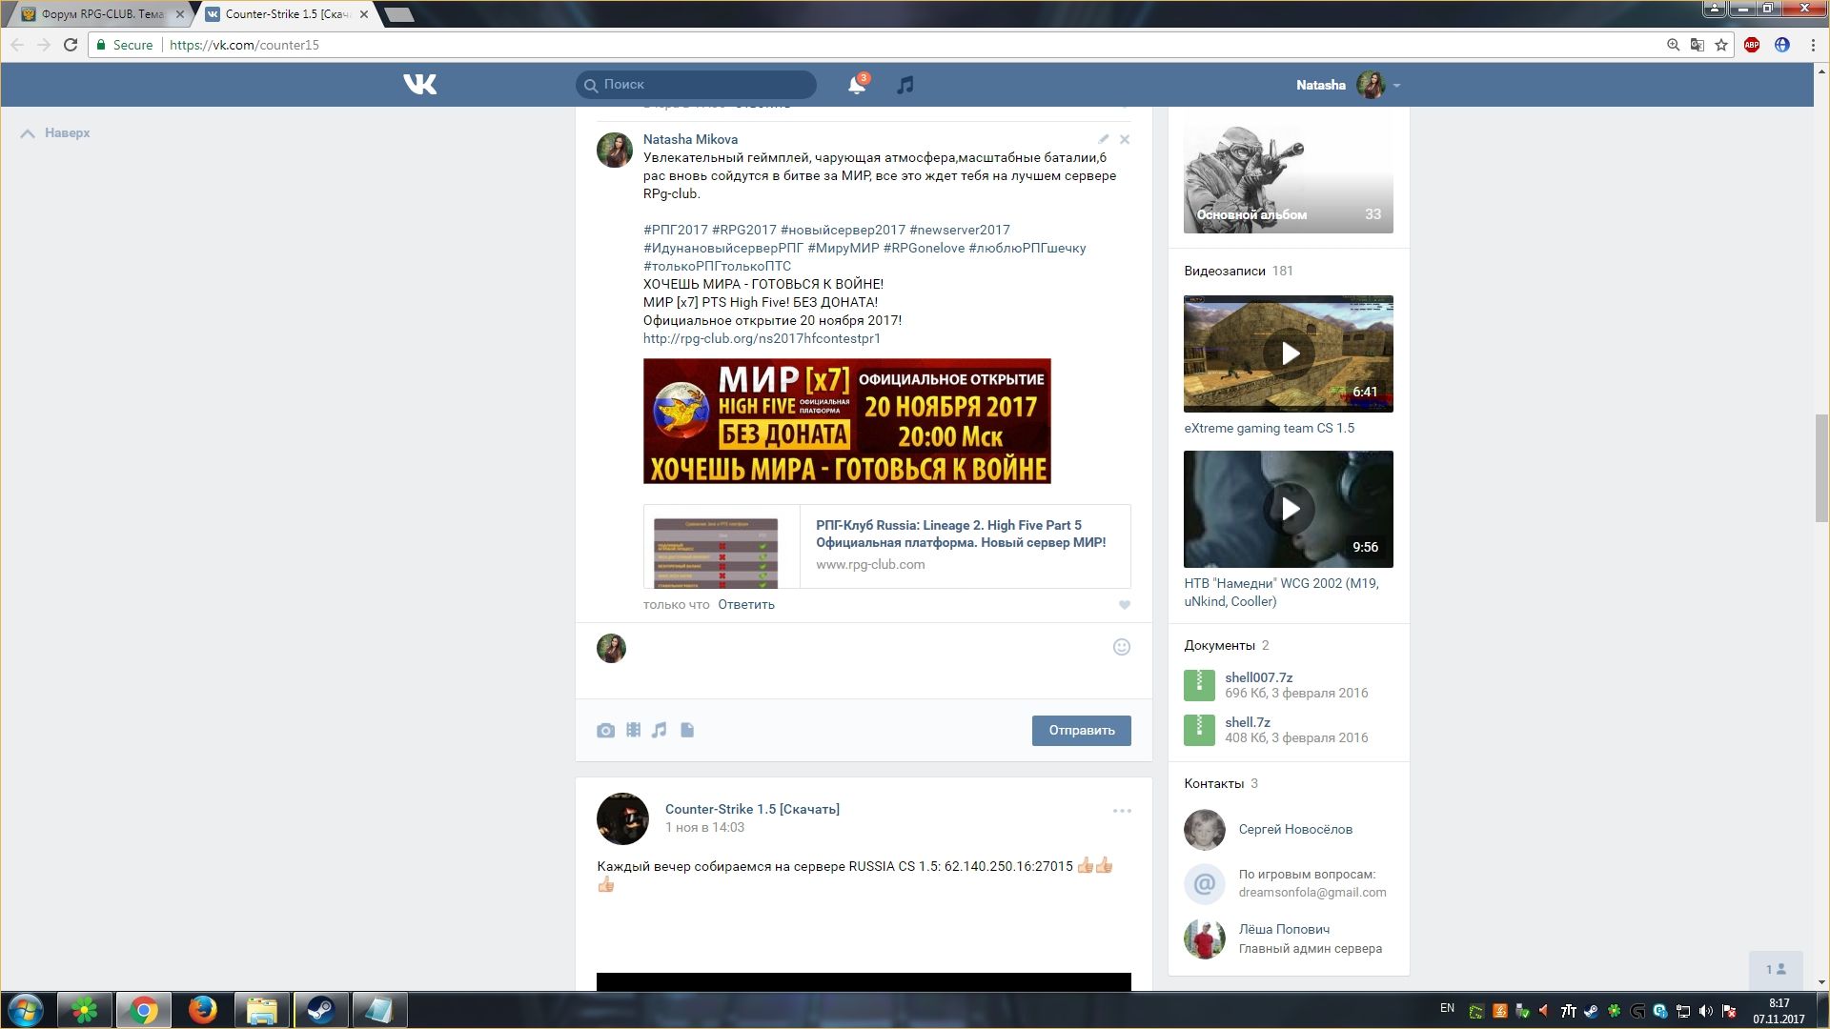This screenshot has height=1029, width=1830.
Task: Switch to Форум RPG-CLUB browser tab
Action: click(x=100, y=14)
